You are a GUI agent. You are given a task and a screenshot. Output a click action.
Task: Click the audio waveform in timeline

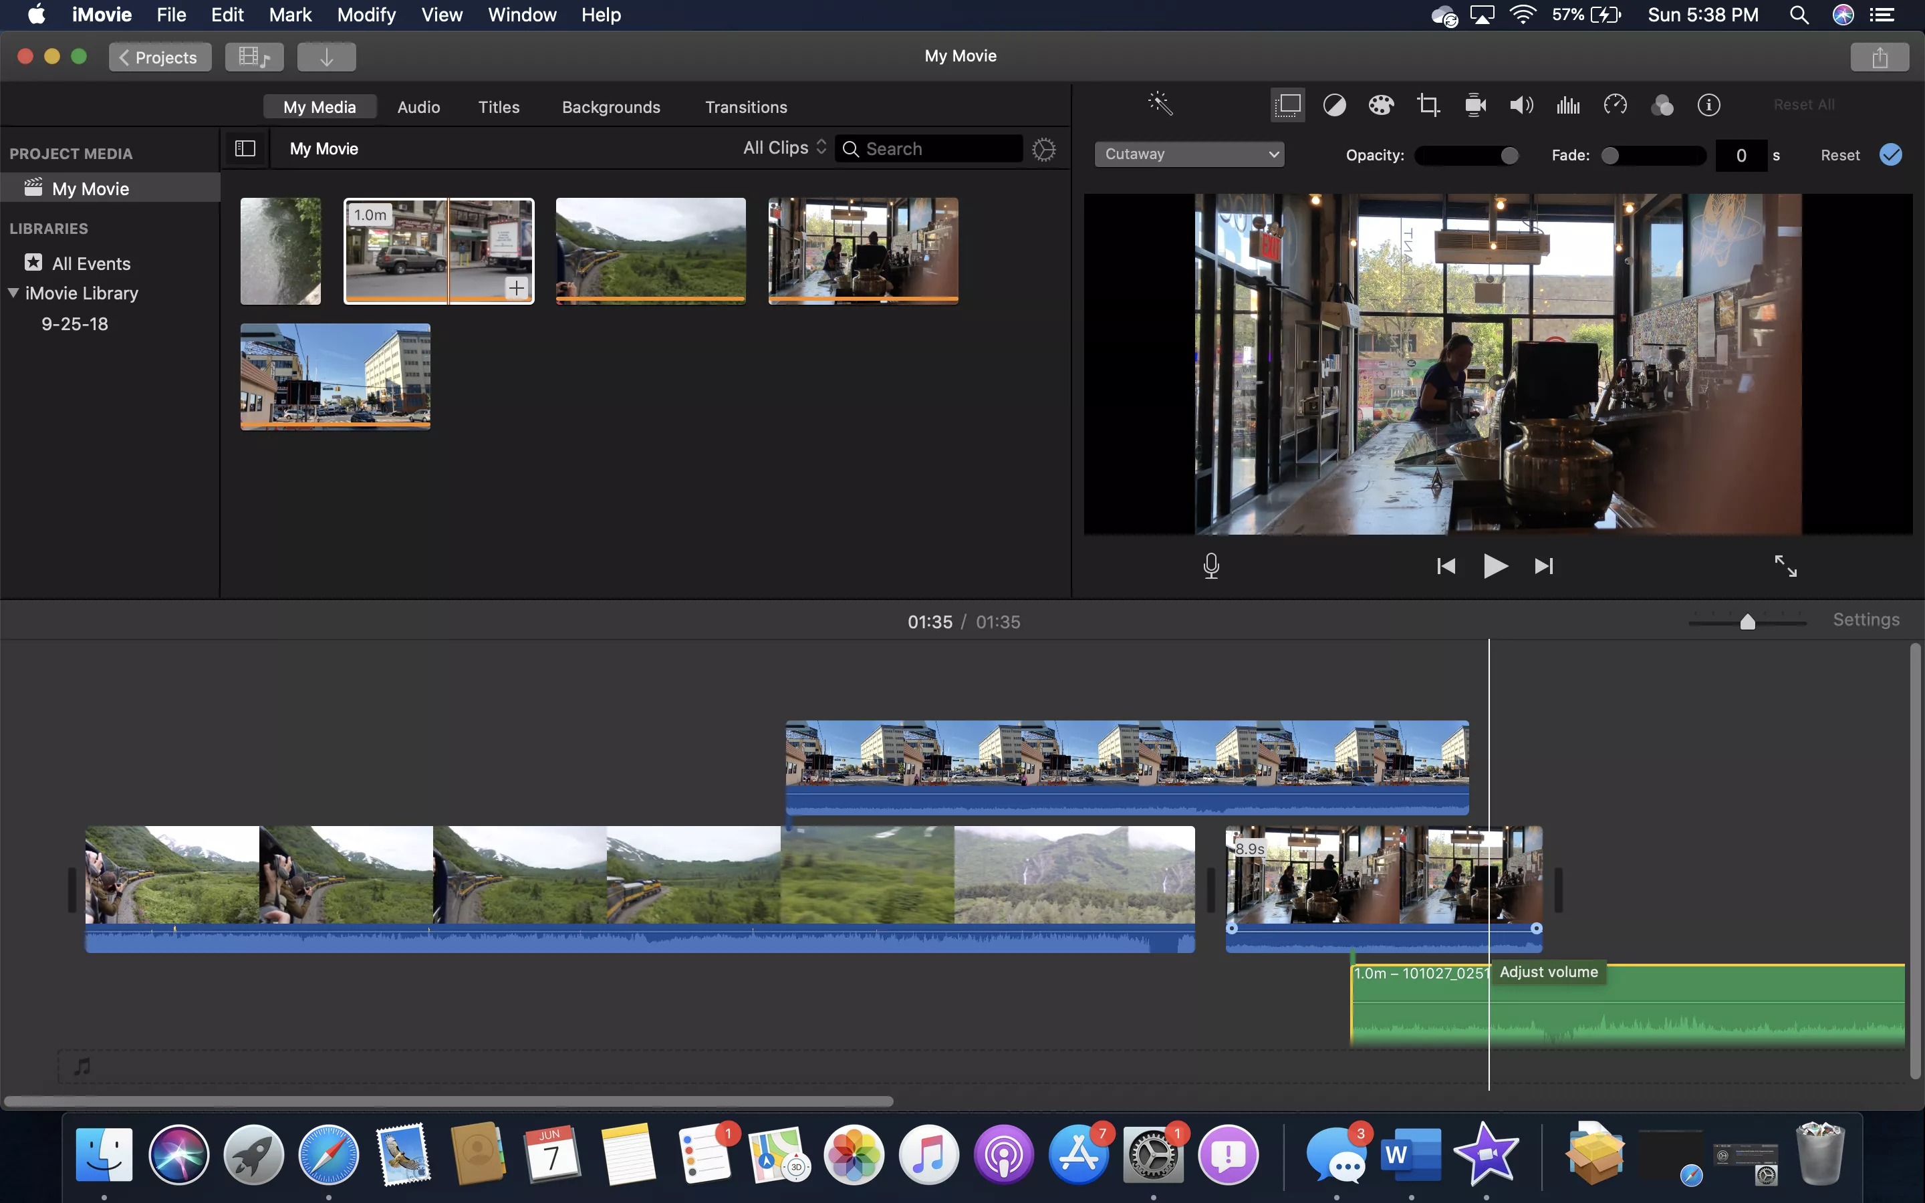[1628, 1012]
